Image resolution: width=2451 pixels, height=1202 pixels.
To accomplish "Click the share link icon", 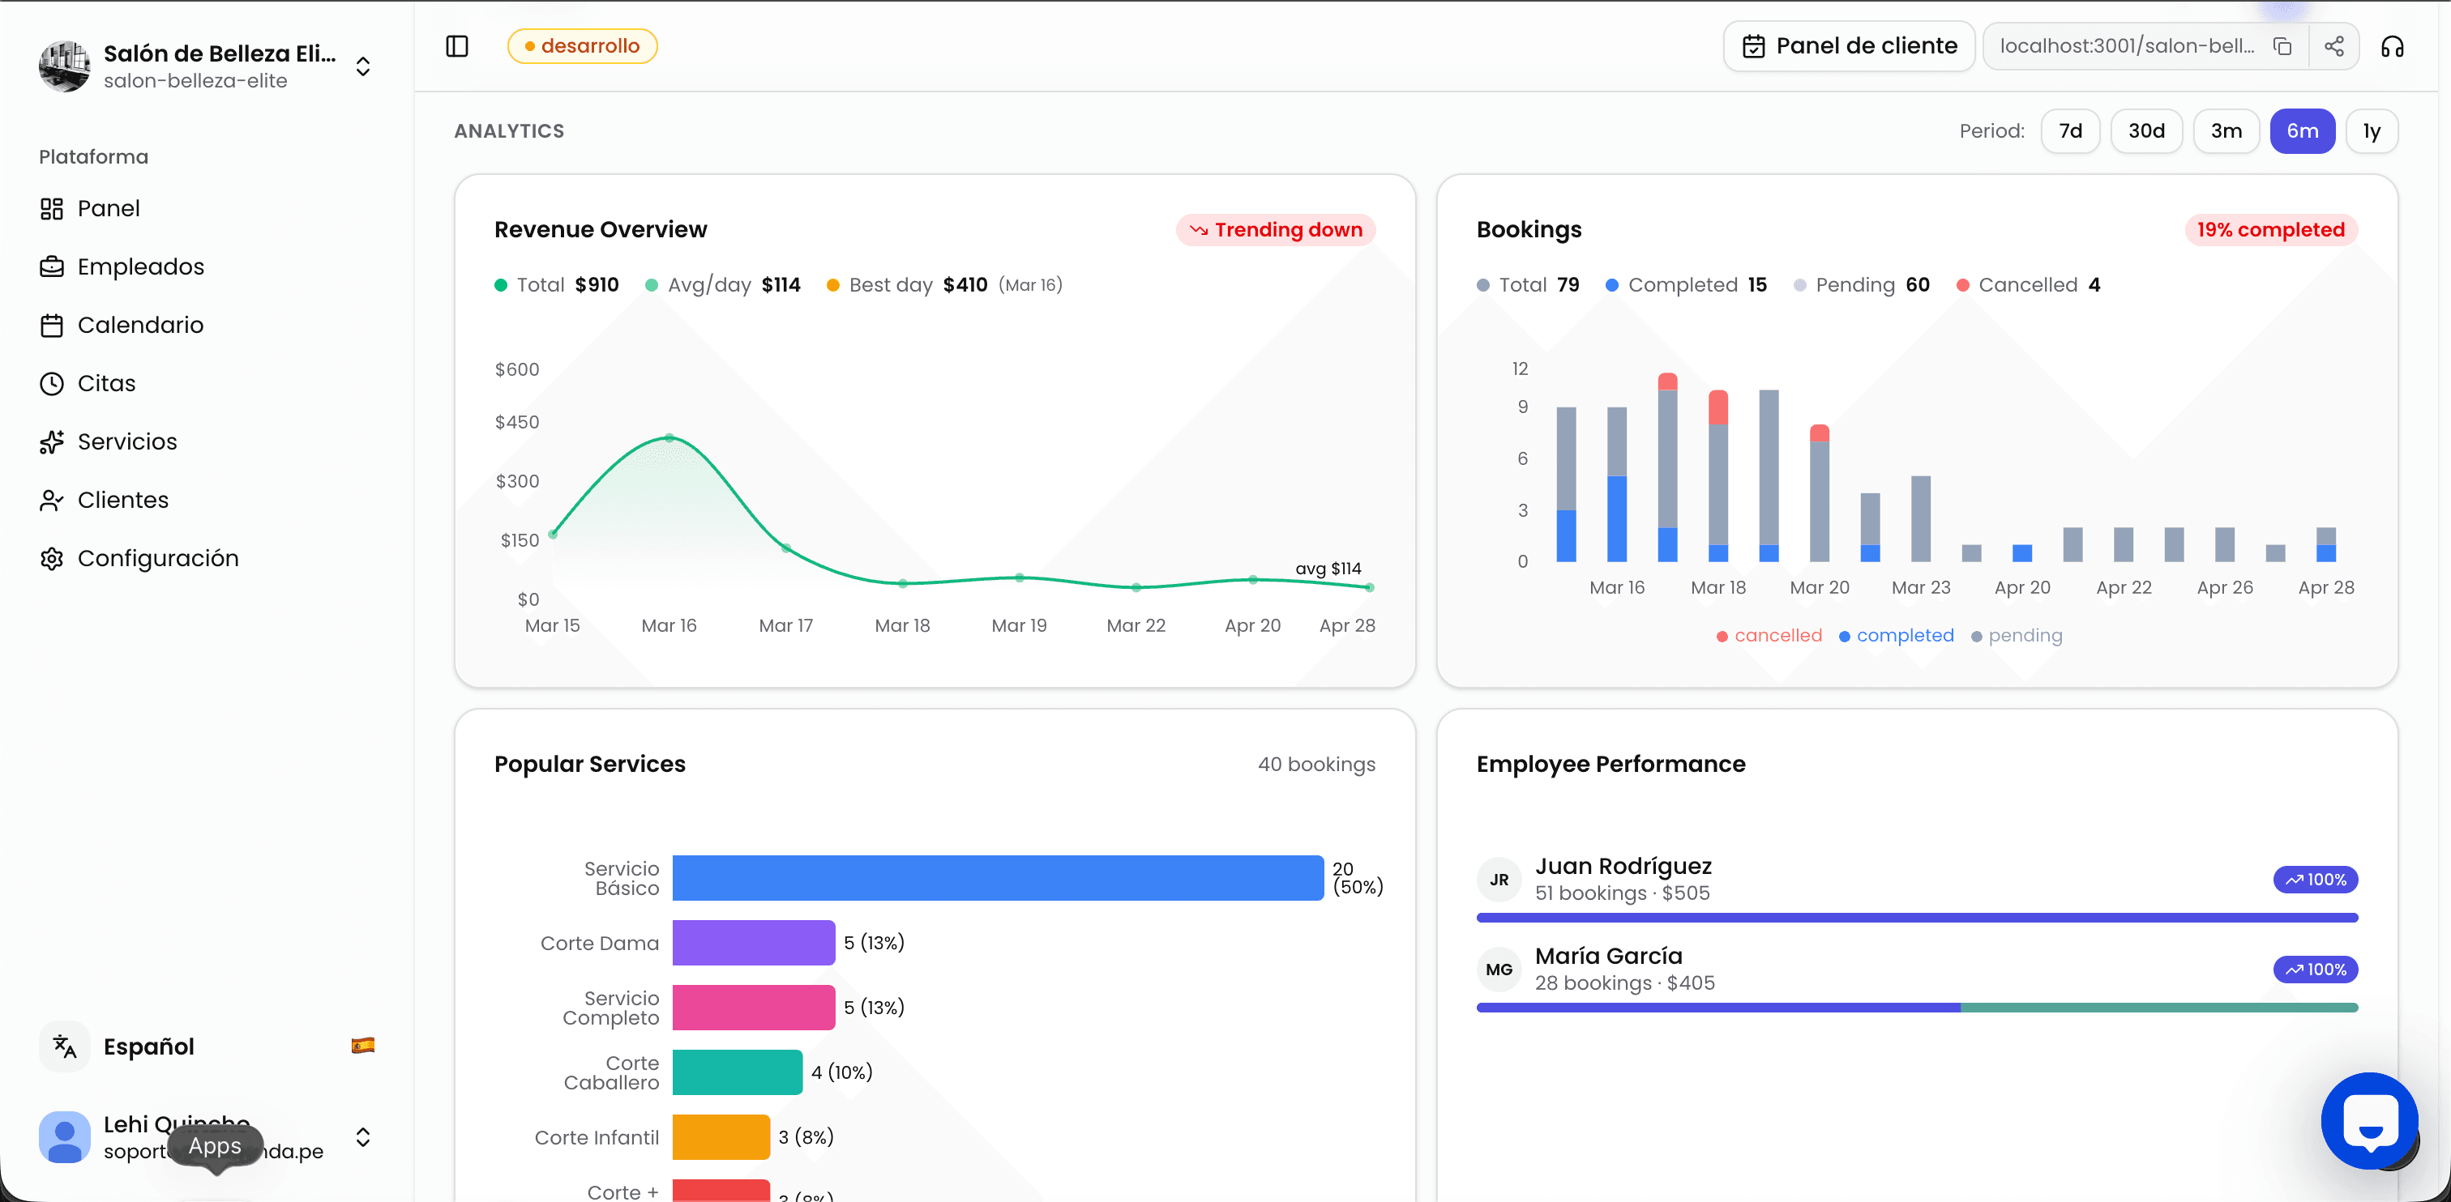I will (x=2333, y=45).
